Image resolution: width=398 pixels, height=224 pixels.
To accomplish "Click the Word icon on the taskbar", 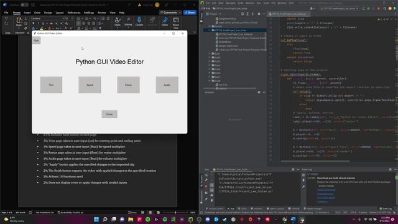I will click(x=293, y=220).
